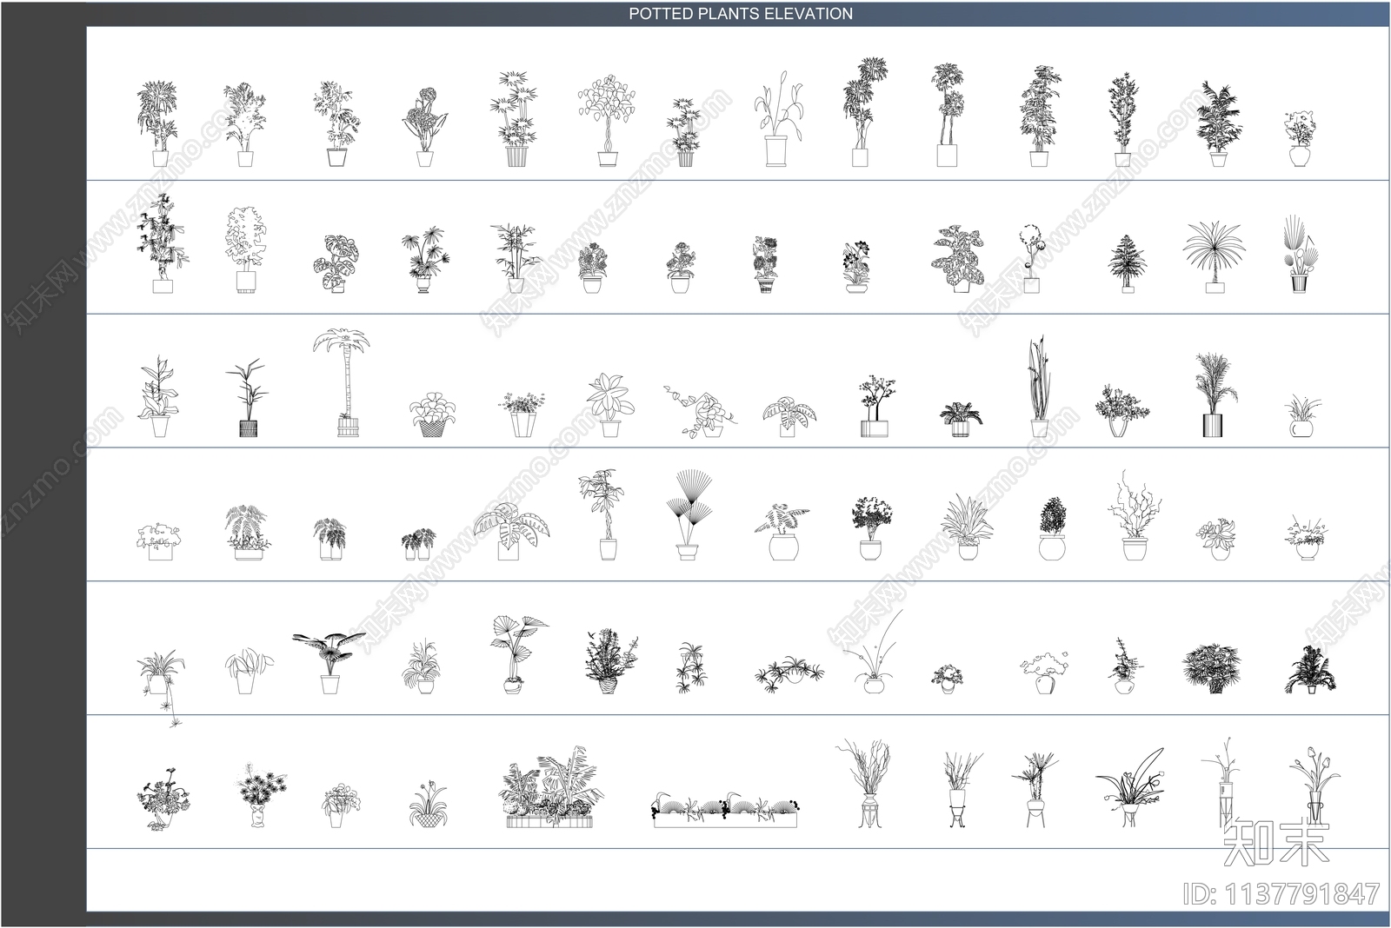The height and width of the screenshot is (928, 1391).
Task: Pick the plant in woven basket pot
Action: click(432, 414)
